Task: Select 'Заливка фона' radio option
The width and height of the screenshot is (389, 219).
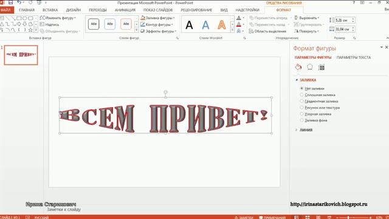Action: 314,120
